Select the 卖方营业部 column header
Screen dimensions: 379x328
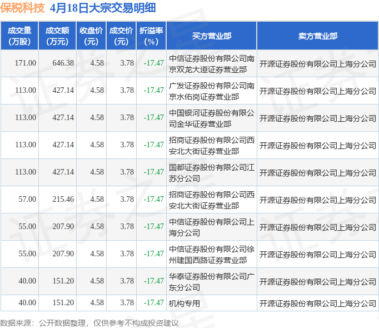pyautogui.click(x=318, y=36)
